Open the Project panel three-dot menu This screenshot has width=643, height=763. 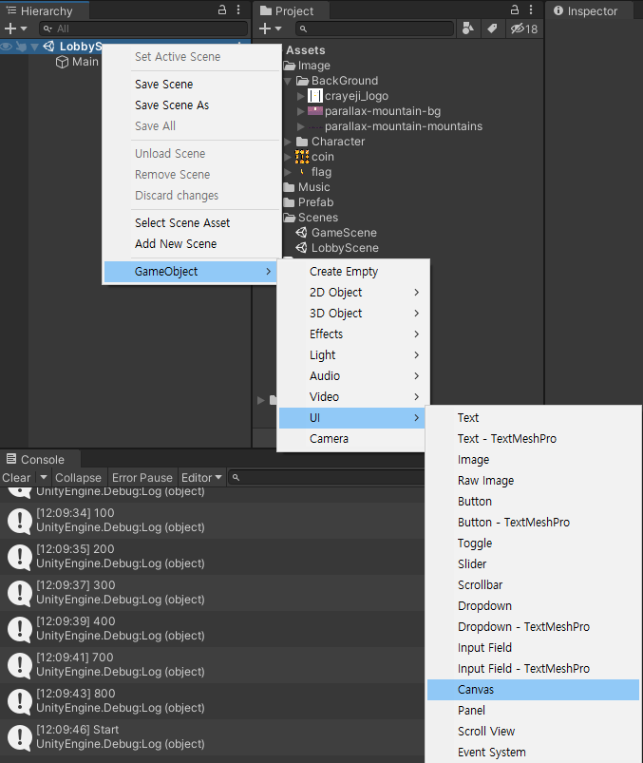[x=531, y=10]
